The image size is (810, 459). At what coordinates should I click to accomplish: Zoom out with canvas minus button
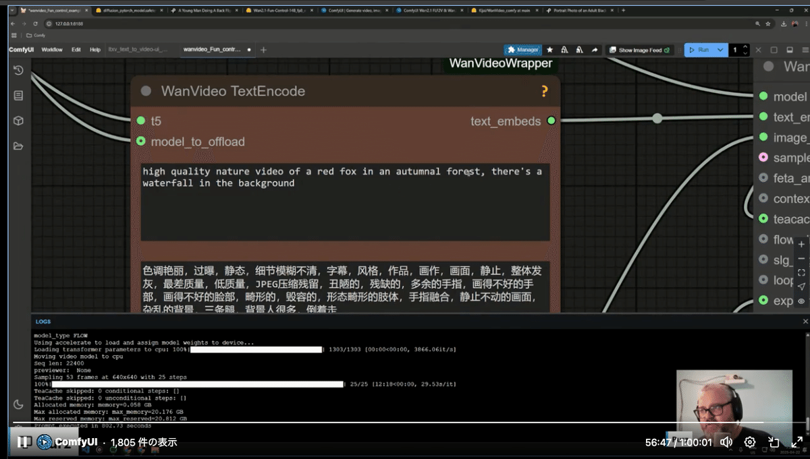click(801, 258)
